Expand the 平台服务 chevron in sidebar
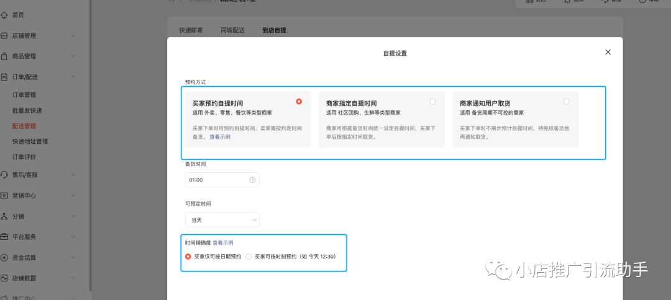 coord(73,237)
